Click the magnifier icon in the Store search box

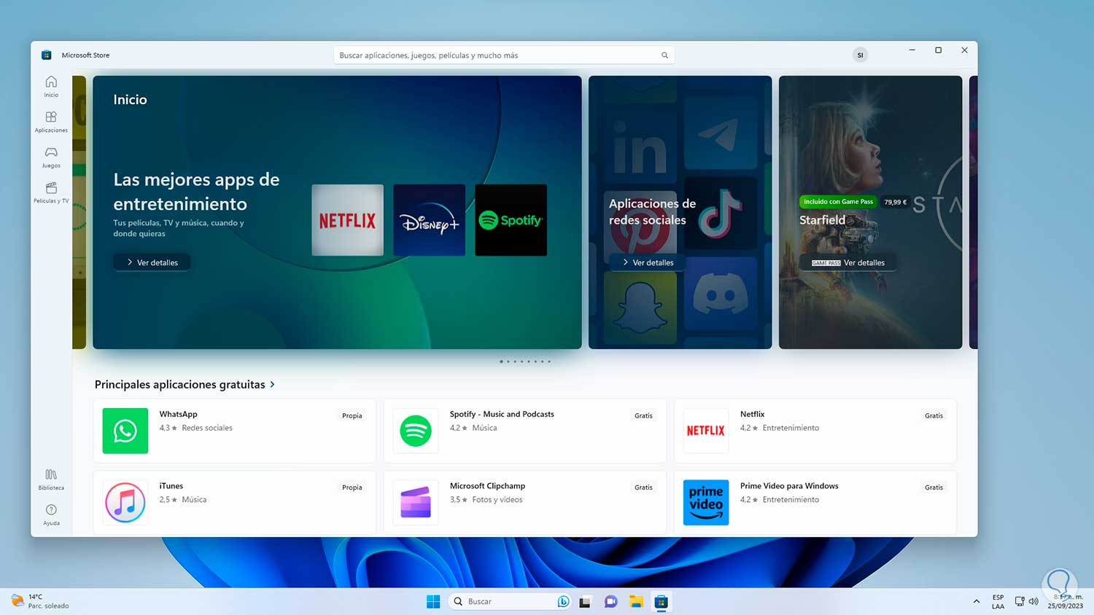tap(664, 55)
